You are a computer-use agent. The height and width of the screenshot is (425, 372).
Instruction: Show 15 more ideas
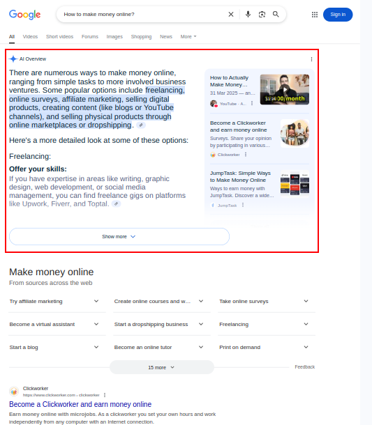coord(162,367)
